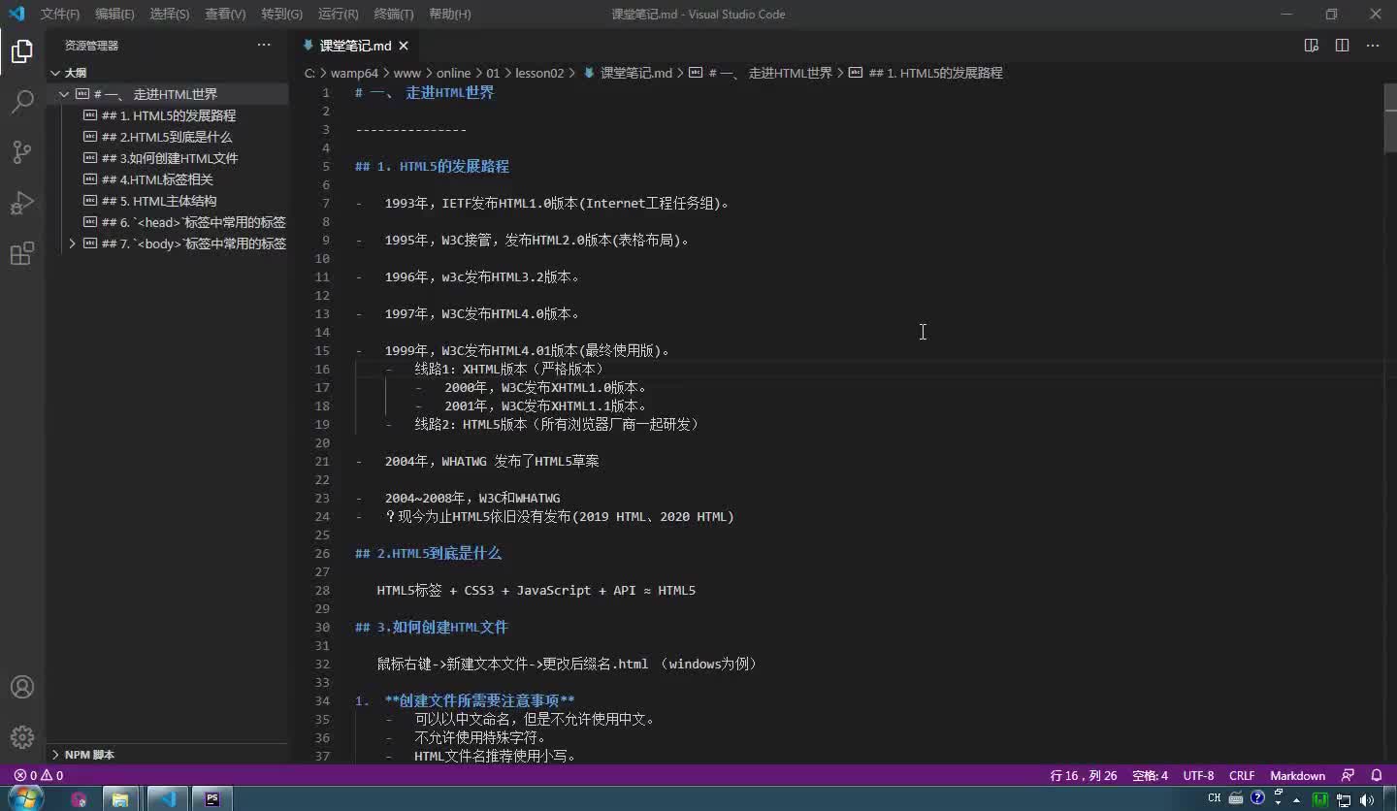
Task: Go to outline item 4.HTML标签相关
Action: (x=157, y=179)
